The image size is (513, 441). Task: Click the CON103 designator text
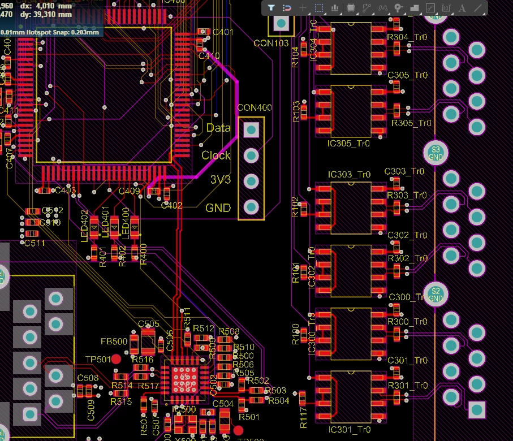(271, 43)
